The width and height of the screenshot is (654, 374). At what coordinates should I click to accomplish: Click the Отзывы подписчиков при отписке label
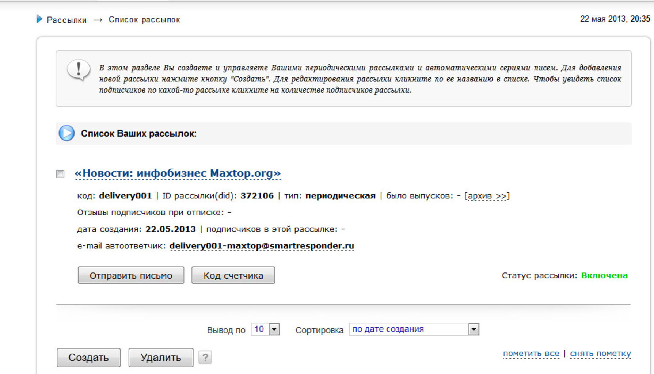pos(151,213)
